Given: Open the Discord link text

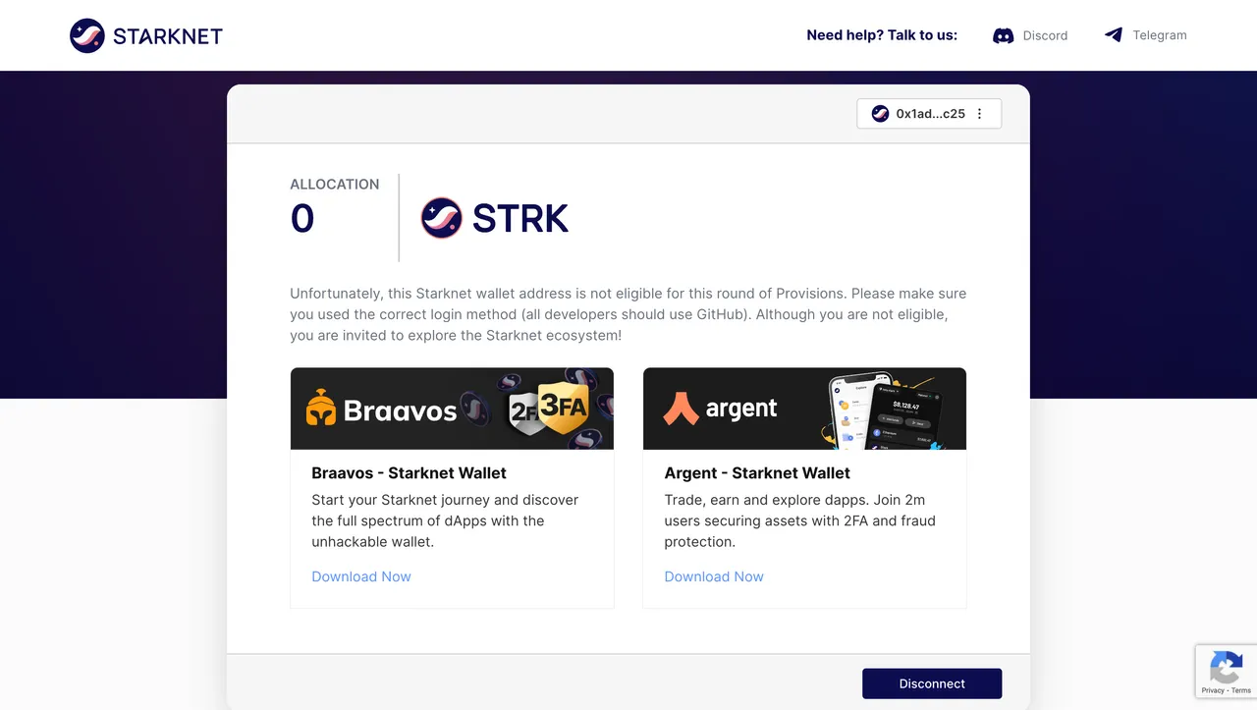Looking at the screenshot, I should click(1045, 35).
